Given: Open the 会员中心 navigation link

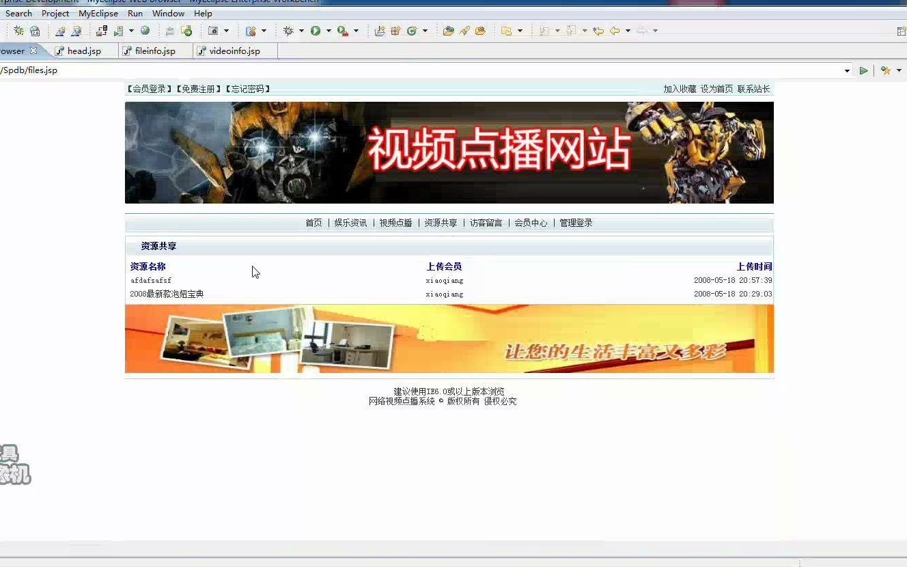Looking at the screenshot, I should tap(531, 223).
